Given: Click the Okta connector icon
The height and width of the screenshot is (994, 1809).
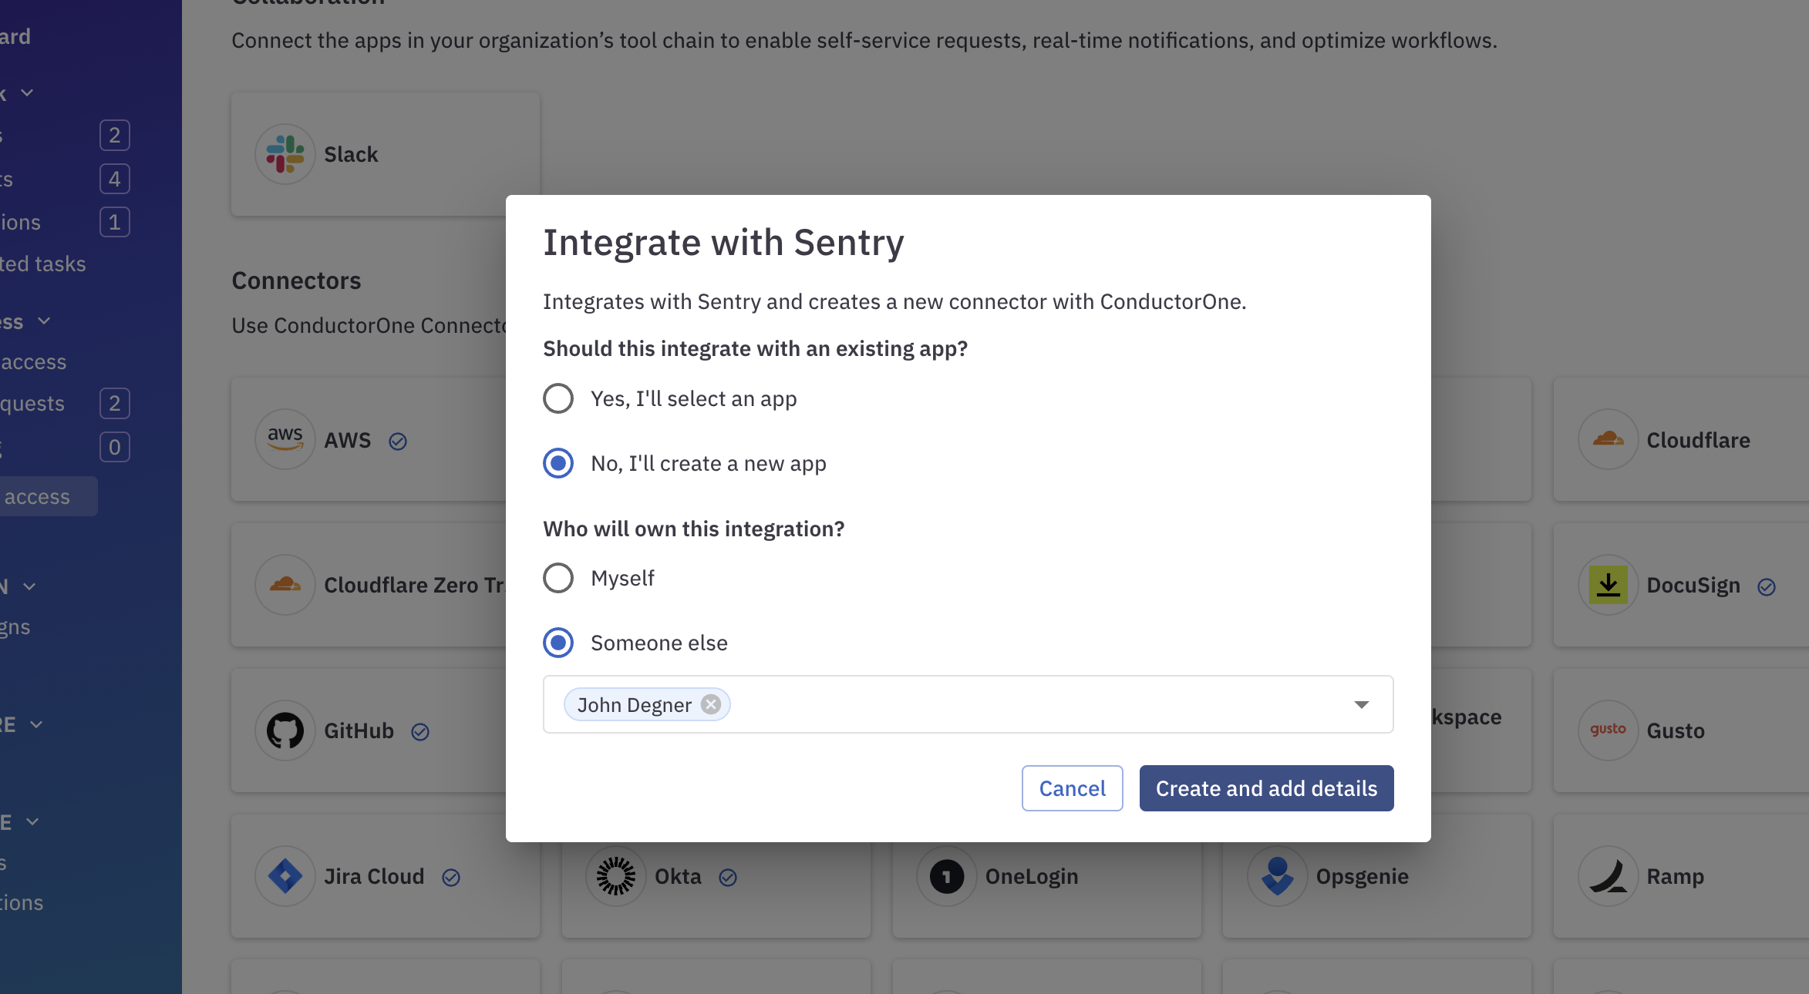Looking at the screenshot, I should pyautogui.click(x=616, y=875).
